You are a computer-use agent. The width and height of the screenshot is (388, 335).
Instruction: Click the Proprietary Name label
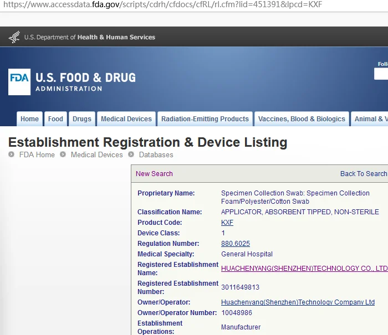point(166,193)
